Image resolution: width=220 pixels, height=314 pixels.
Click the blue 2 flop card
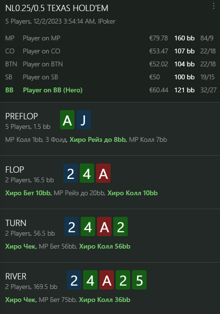pos(71,173)
